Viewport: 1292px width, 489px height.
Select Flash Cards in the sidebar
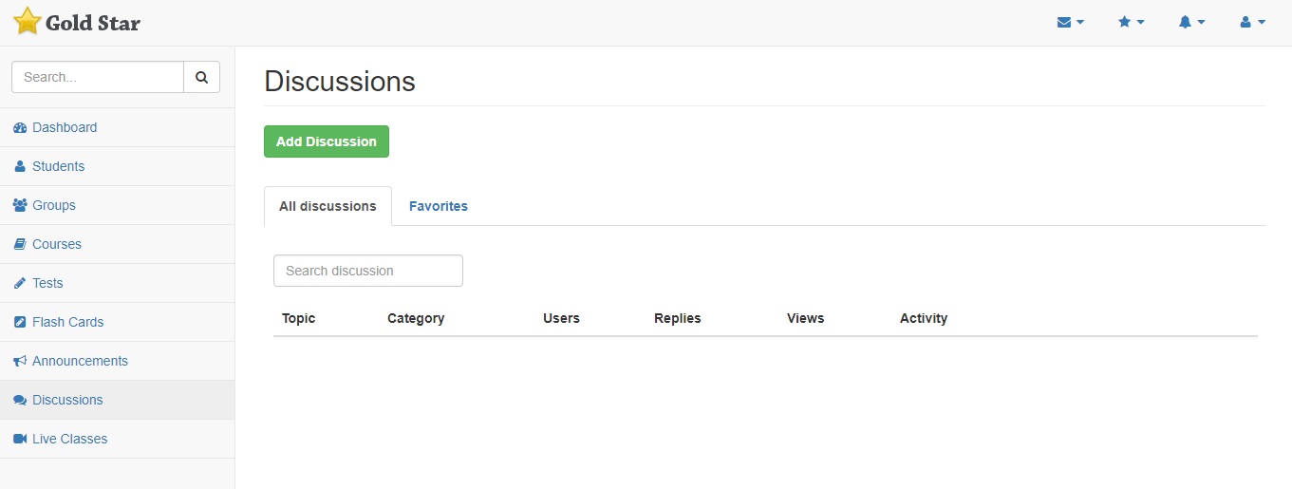pyautogui.click(x=67, y=322)
